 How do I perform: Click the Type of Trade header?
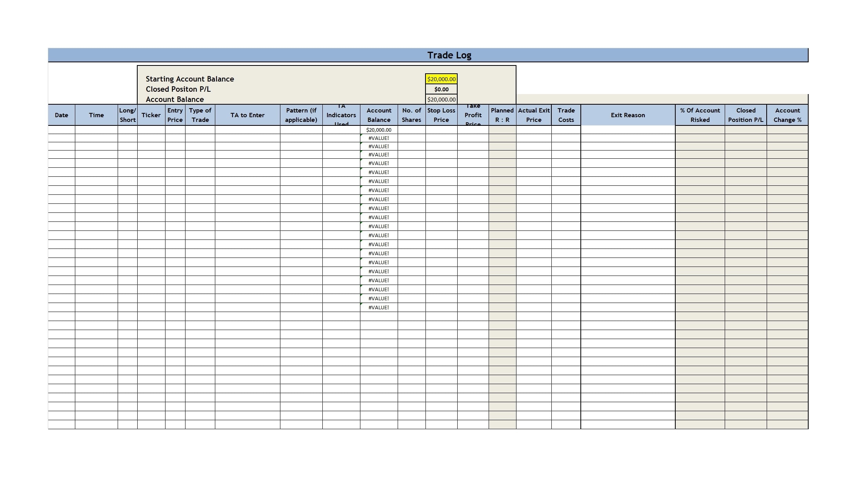(x=200, y=115)
